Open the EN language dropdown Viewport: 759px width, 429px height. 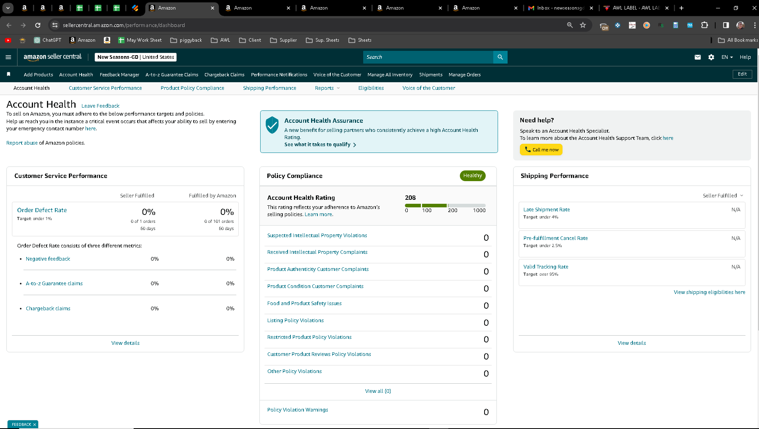(x=727, y=57)
